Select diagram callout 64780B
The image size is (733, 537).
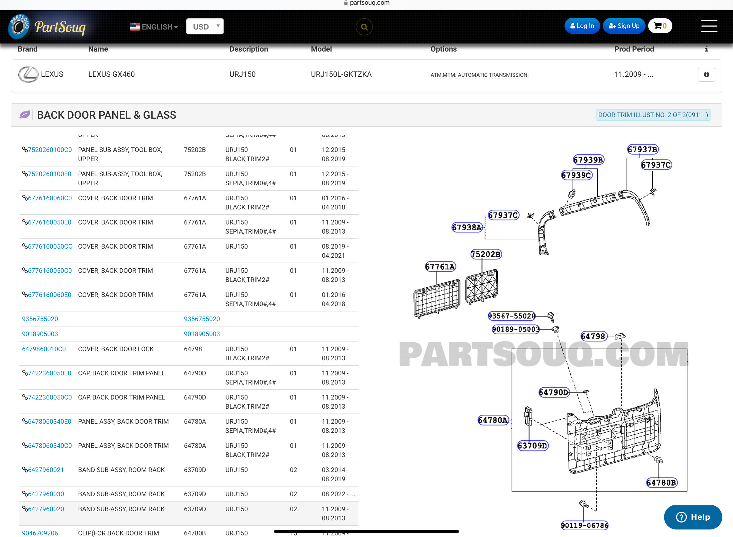pyautogui.click(x=662, y=483)
